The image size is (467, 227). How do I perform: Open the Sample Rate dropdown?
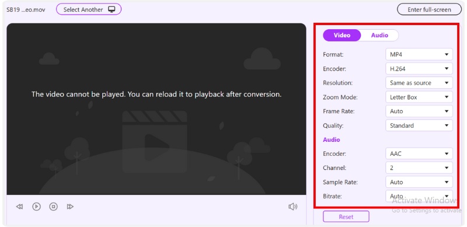pyautogui.click(x=419, y=182)
